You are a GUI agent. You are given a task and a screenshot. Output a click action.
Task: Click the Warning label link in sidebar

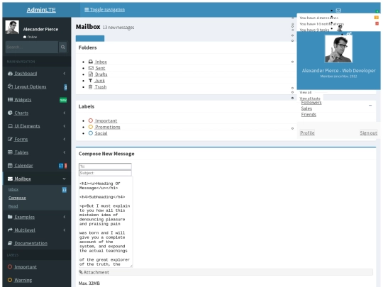click(23, 280)
